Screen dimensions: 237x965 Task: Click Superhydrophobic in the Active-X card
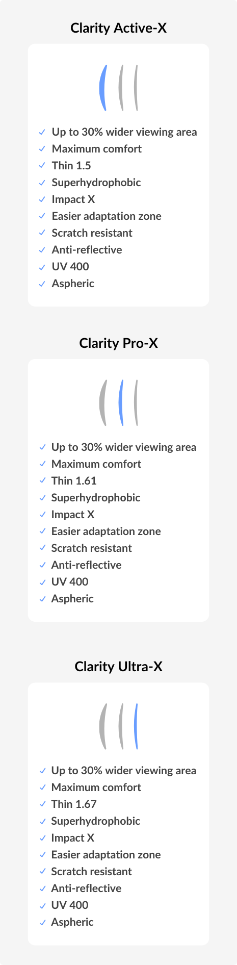[x=96, y=183]
